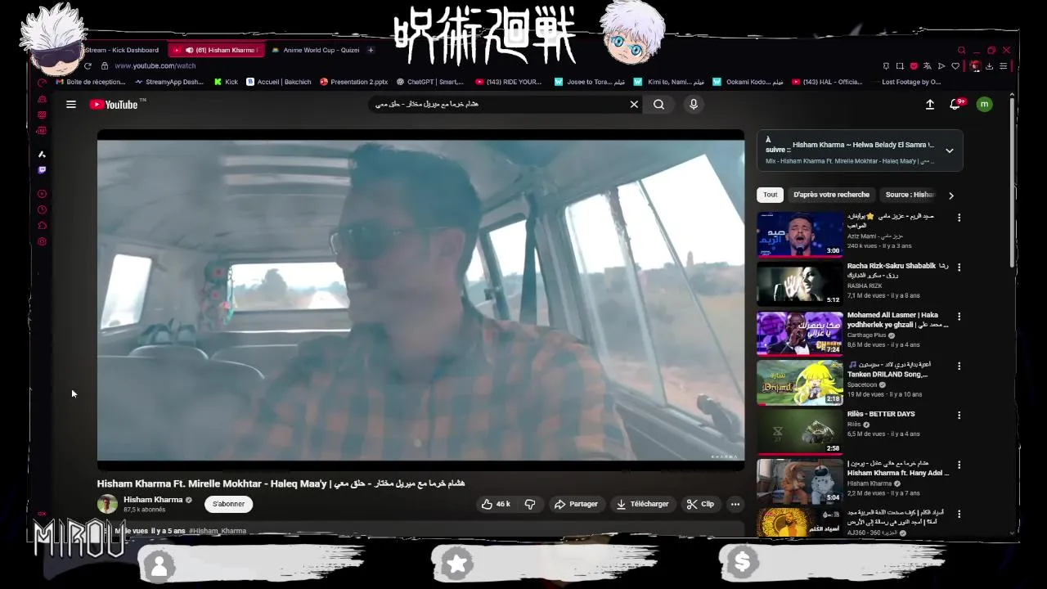Open the Twitch icon in browser sidebar
The image size is (1047, 589).
43,170
